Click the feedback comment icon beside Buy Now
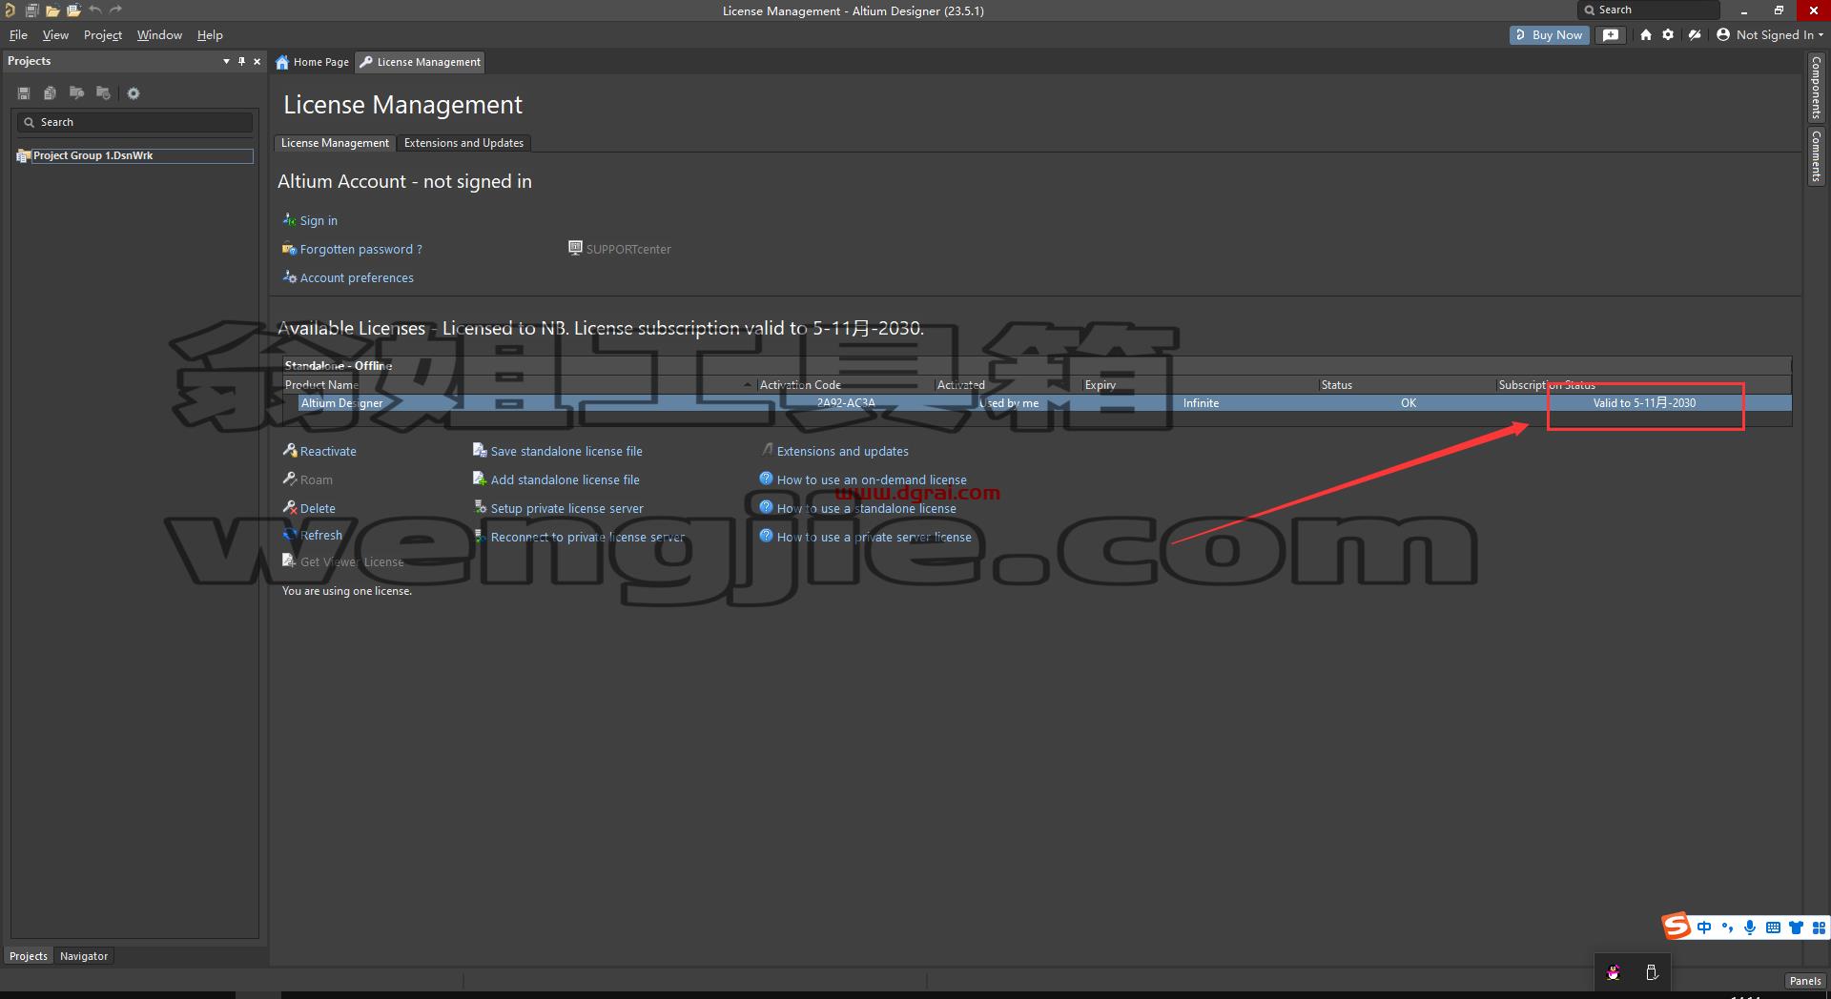The width and height of the screenshot is (1831, 999). 1611,34
